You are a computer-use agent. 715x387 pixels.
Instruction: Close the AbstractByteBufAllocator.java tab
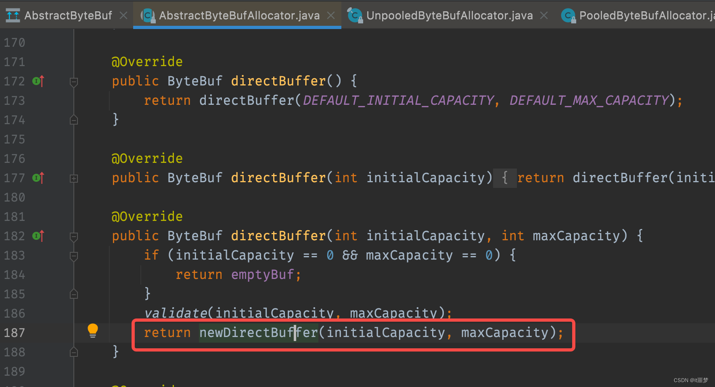tap(331, 16)
